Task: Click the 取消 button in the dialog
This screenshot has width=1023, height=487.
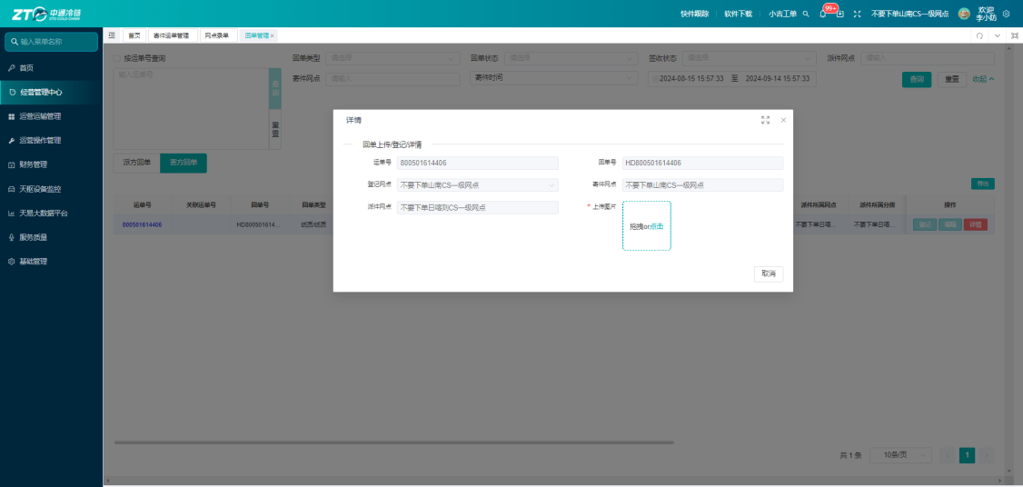Action: [x=769, y=274]
